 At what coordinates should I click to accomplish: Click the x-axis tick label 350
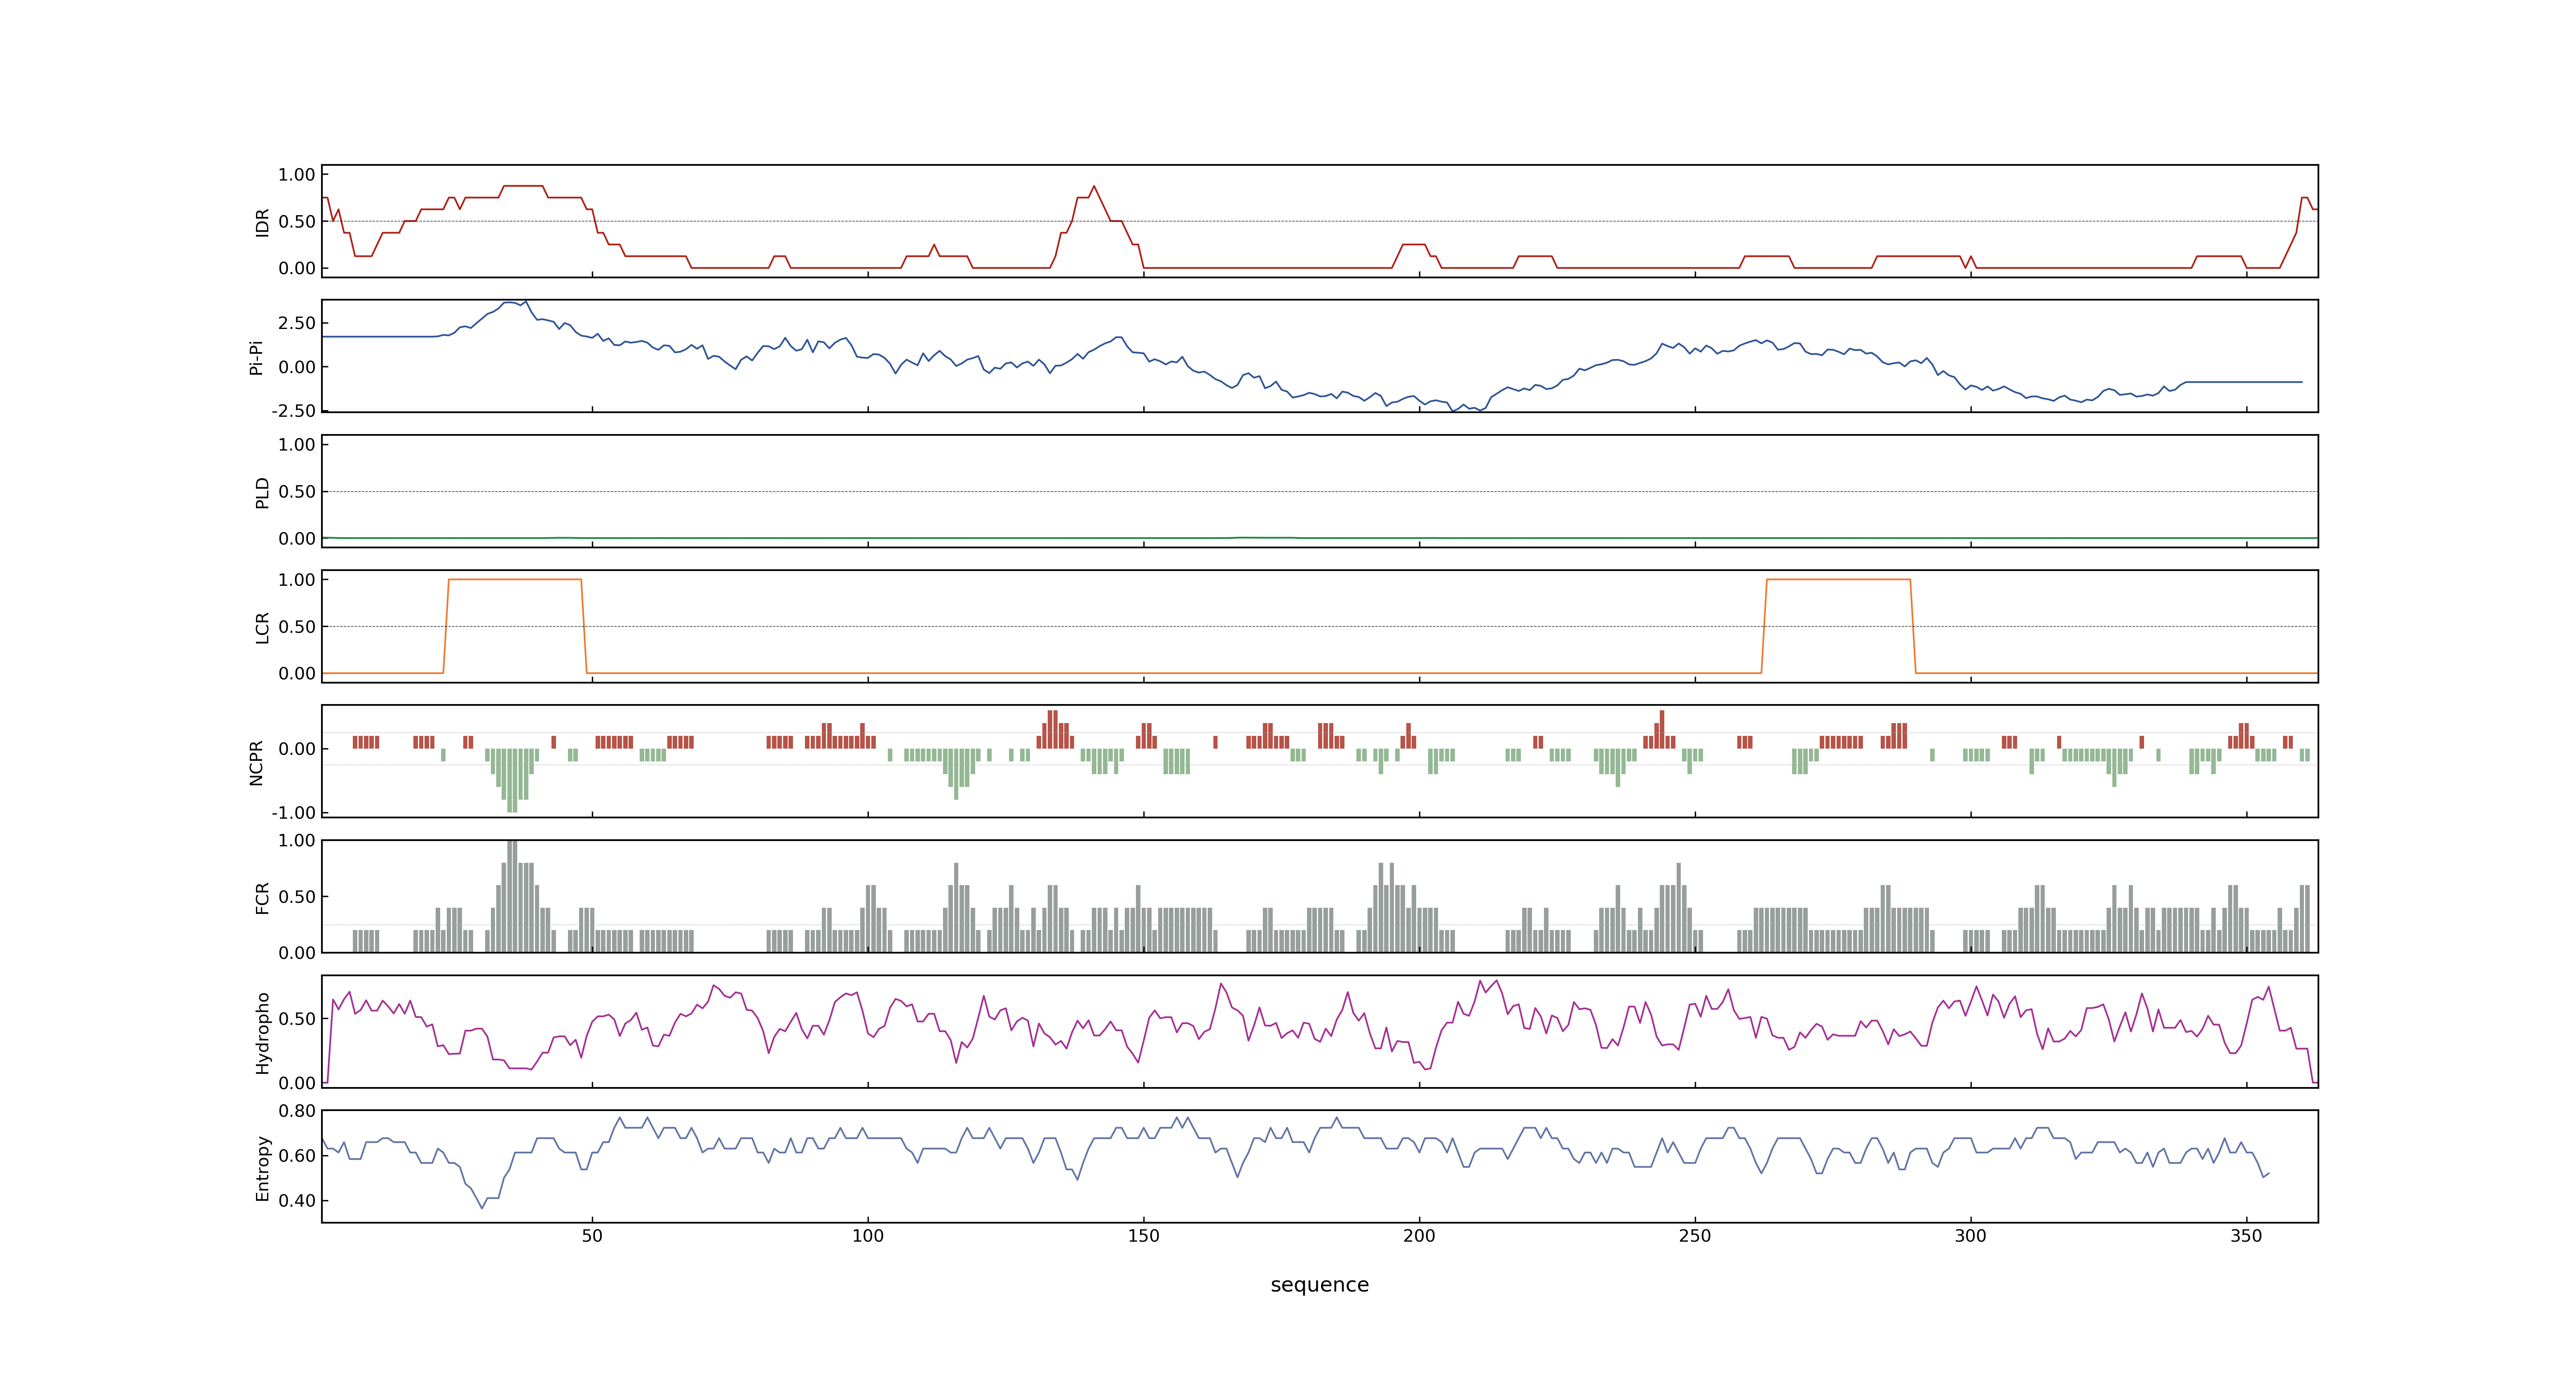(2246, 1236)
